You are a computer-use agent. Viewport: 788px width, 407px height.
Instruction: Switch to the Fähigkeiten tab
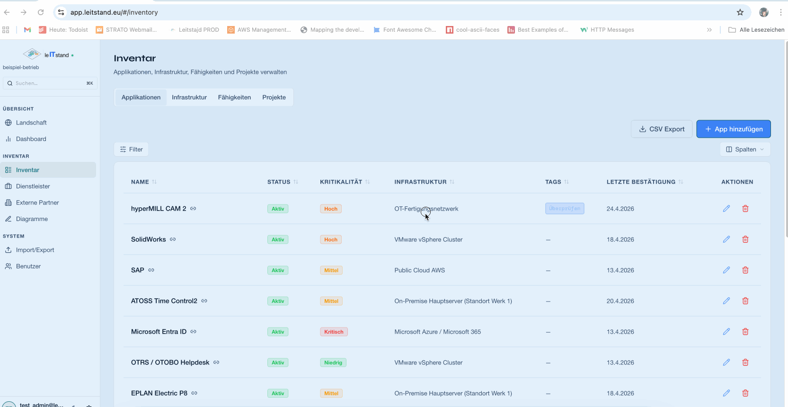(235, 97)
